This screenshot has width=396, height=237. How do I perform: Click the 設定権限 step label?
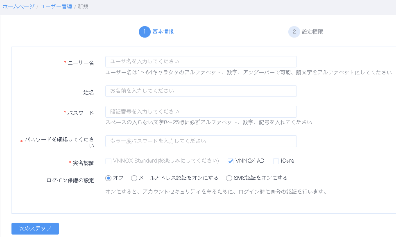point(312,32)
